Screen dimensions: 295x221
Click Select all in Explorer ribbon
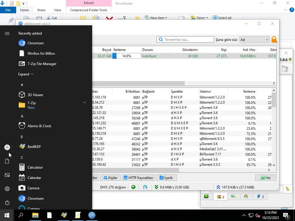tap(222, 18)
